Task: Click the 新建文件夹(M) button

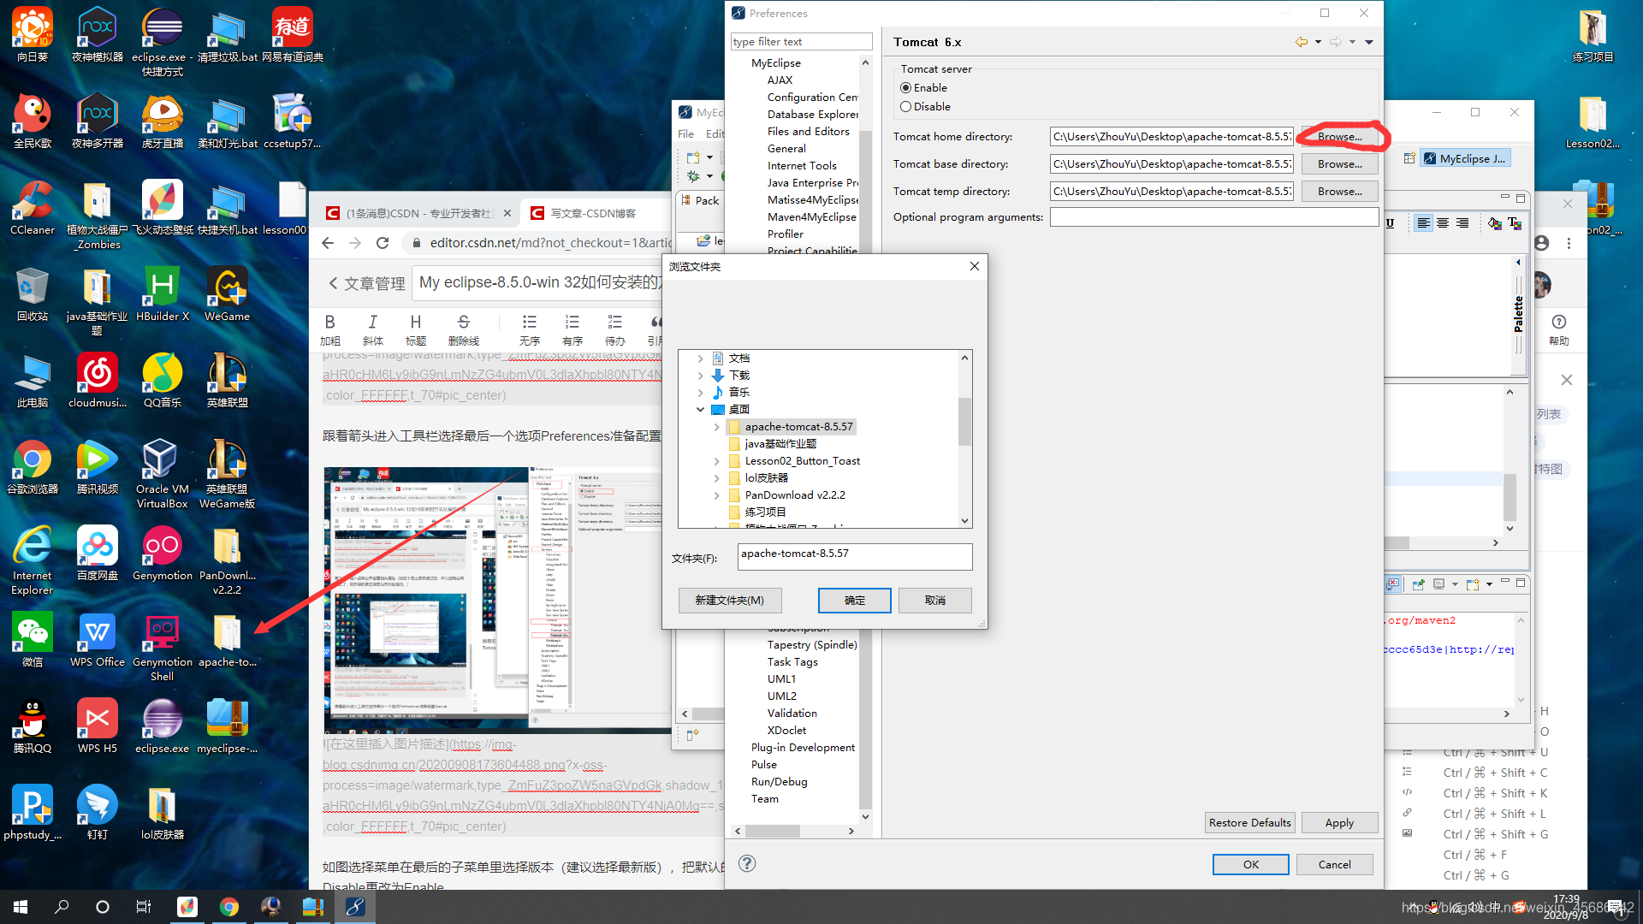Action: (x=729, y=601)
